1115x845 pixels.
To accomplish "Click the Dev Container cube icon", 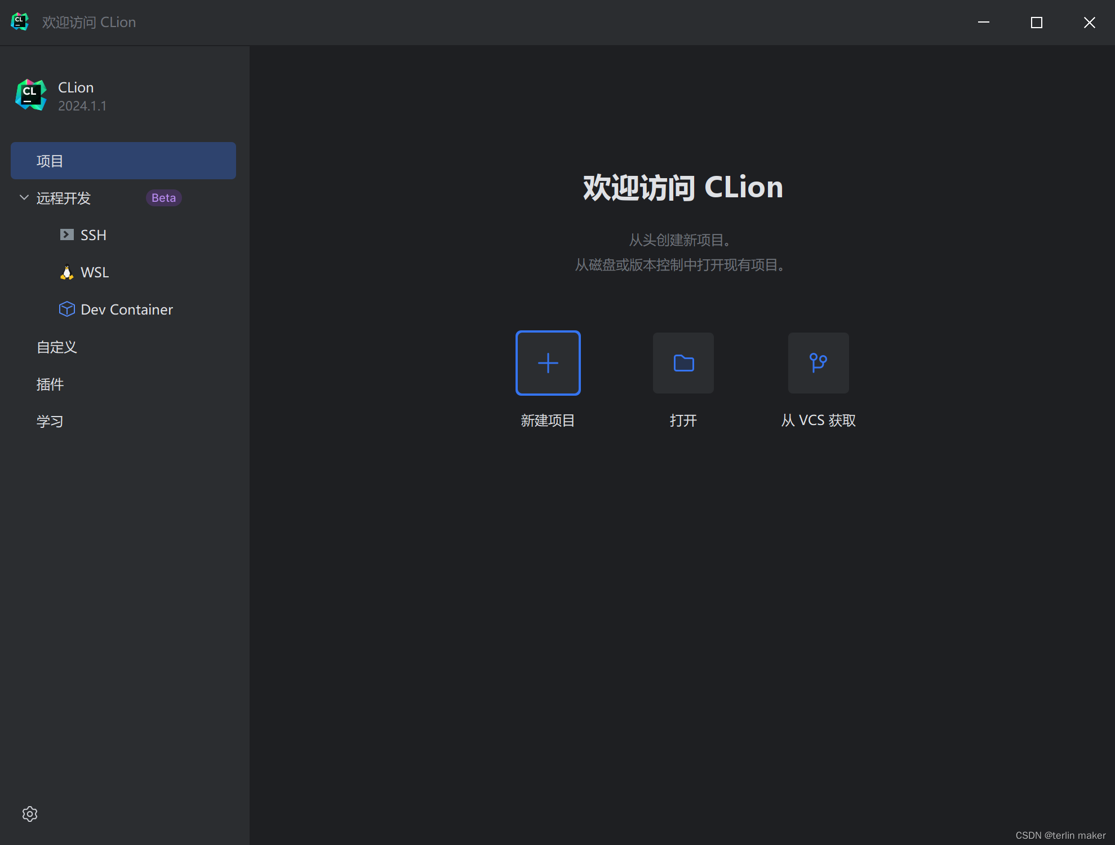I will tap(67, 309).
